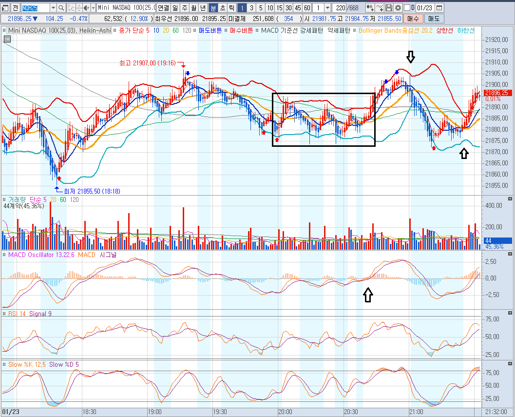515x417 pixels.
Task: Switch to the weekly 주 period
Action: coord(185,8)
